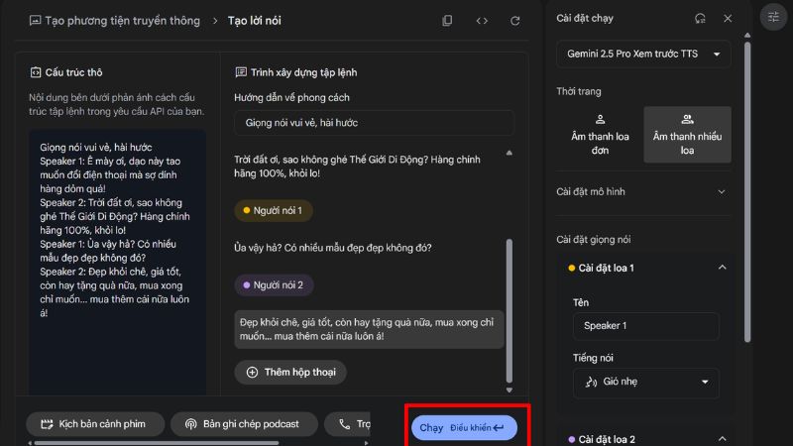Click dialog text Ủa vậy hả?
793x446 pixels.
(333, 248)
